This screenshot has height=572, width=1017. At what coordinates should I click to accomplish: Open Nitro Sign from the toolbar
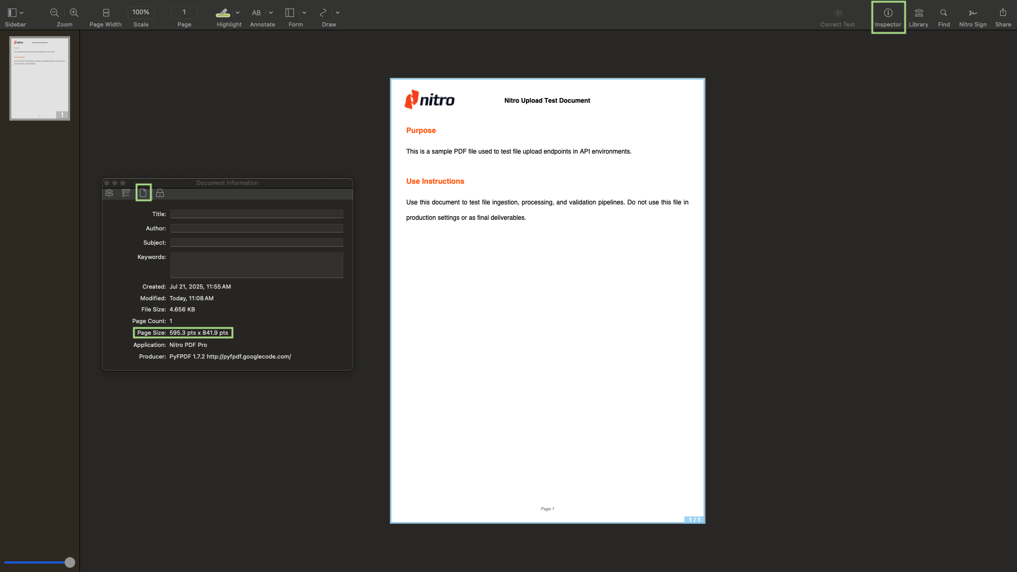973,13
